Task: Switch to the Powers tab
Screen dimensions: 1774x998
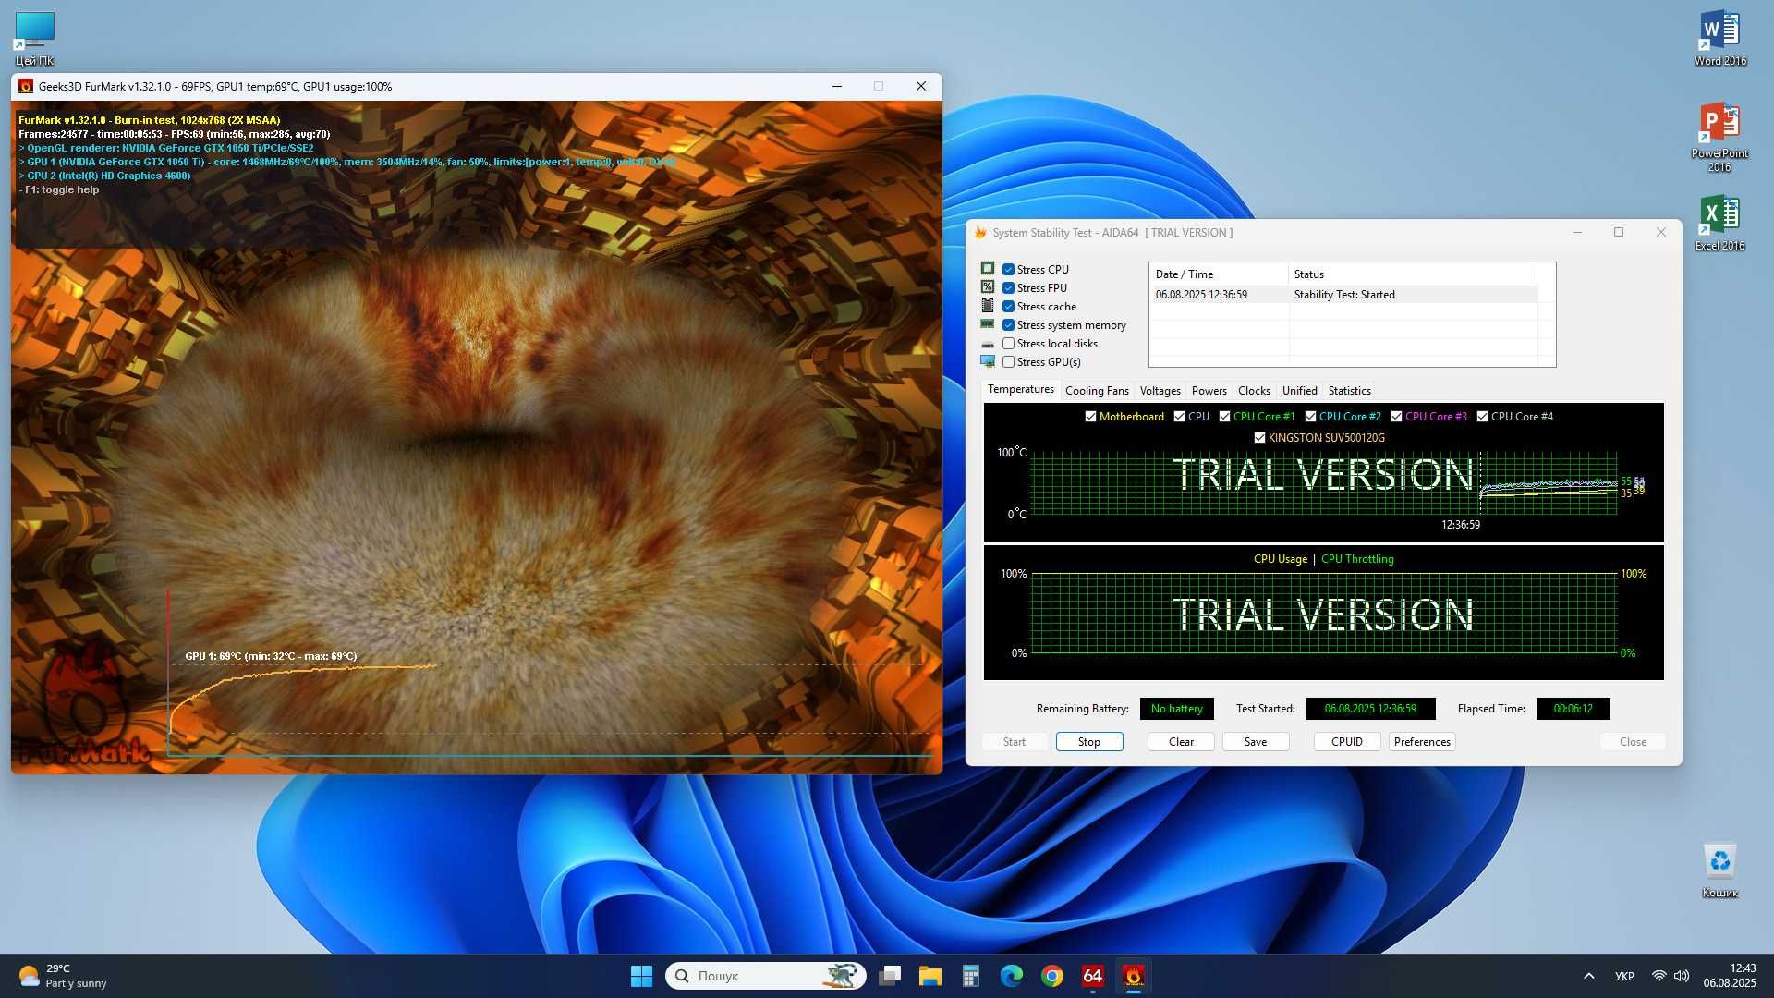Action: [x=1209, y=391]
